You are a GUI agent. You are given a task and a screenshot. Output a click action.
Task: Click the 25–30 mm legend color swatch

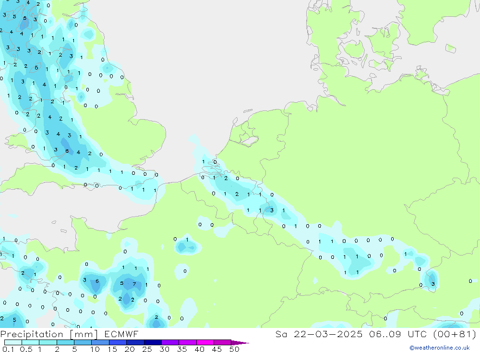coord(153,342)
